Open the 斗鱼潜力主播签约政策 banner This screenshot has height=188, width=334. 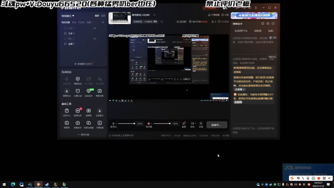(254, 15)
